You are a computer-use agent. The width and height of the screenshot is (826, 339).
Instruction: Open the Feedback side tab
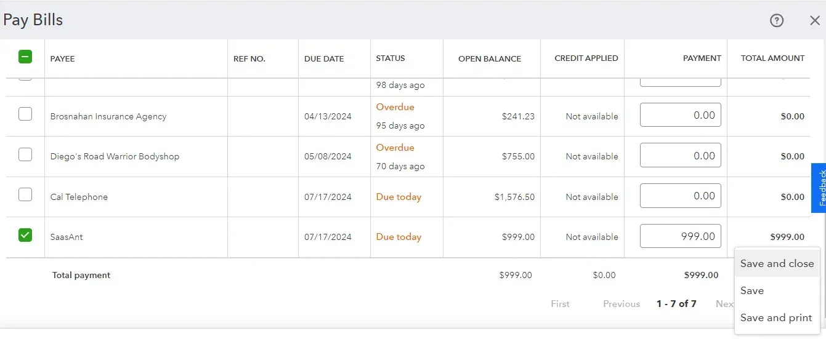pos(819,188)
